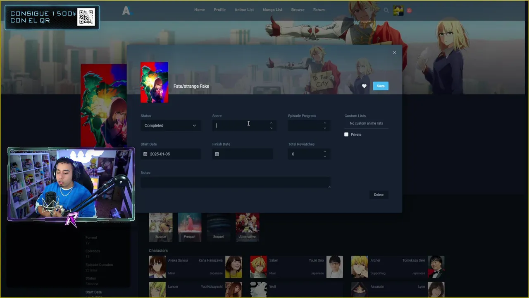Open Kana Hanazawa voice actor photo
The image size is (529, 298).
(234, 267)
